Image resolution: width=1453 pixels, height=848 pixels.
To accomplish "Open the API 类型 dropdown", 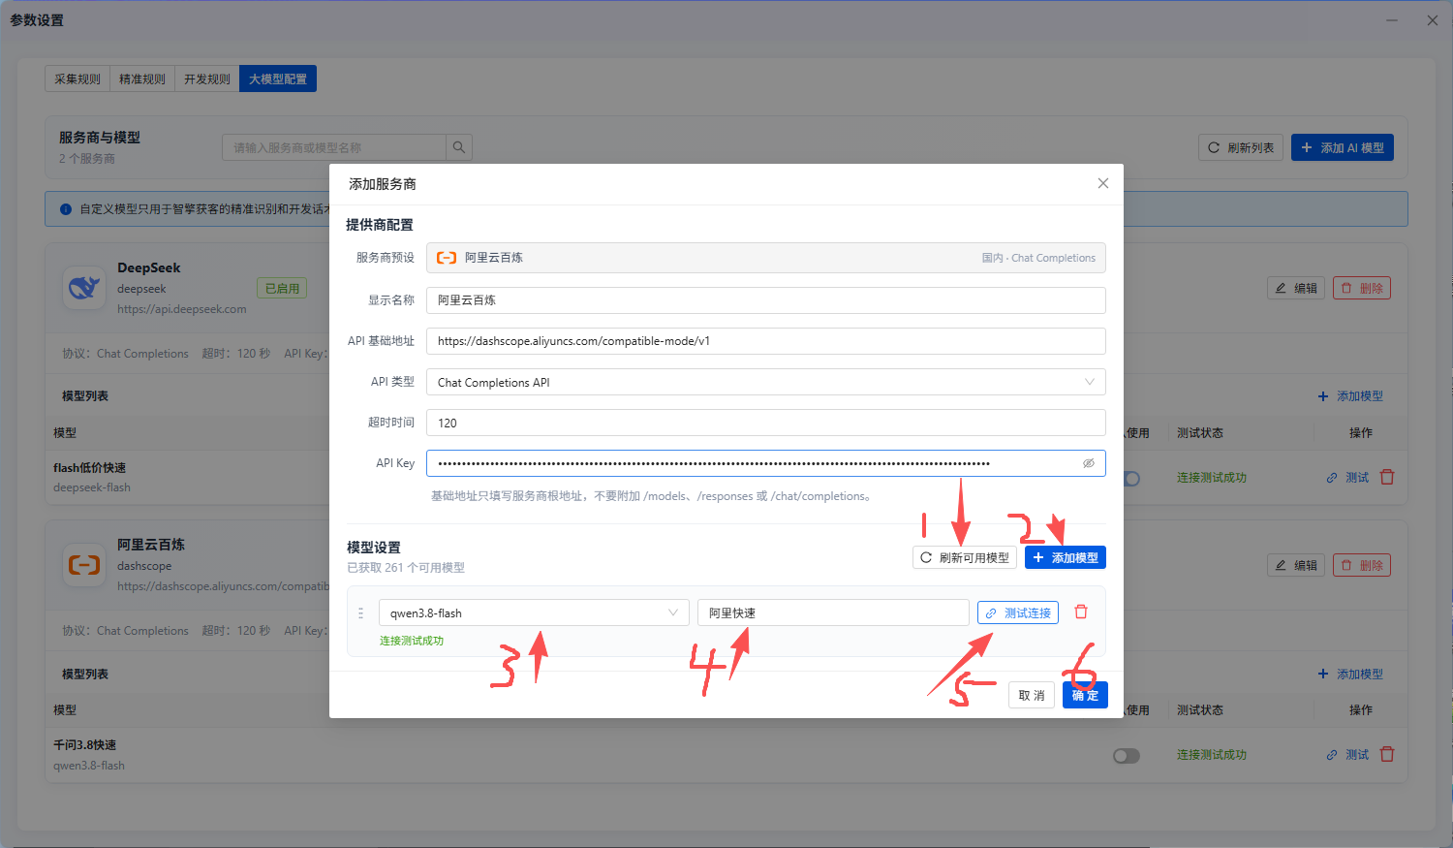I will pos(765,382).
